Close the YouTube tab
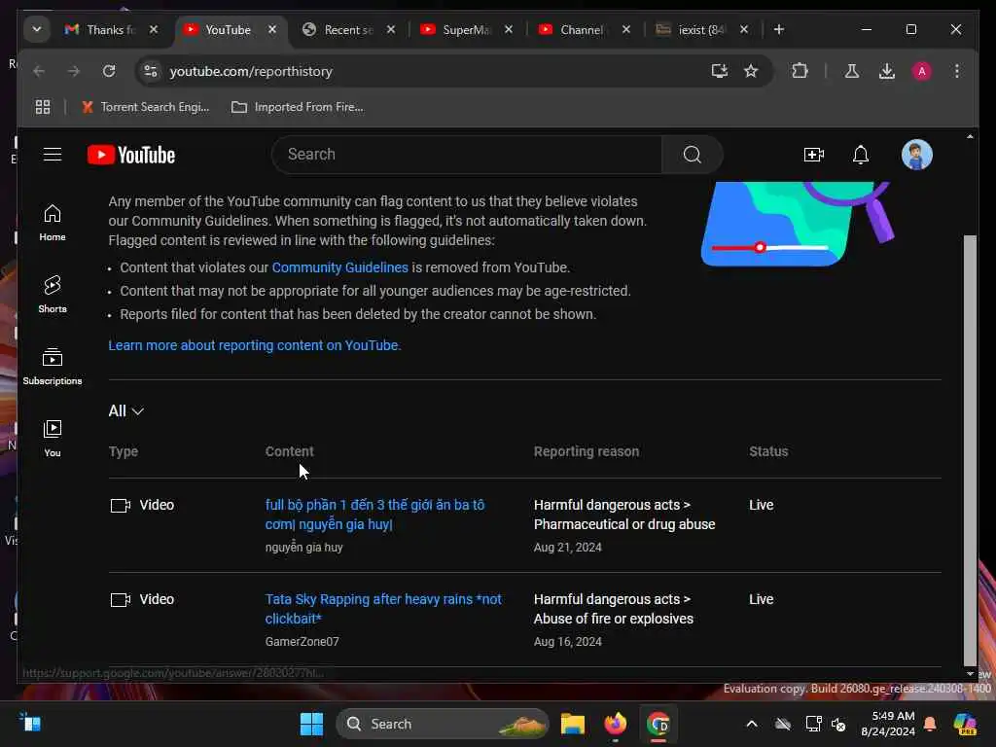Screen dimensions: 996x747 coord(272,29)
